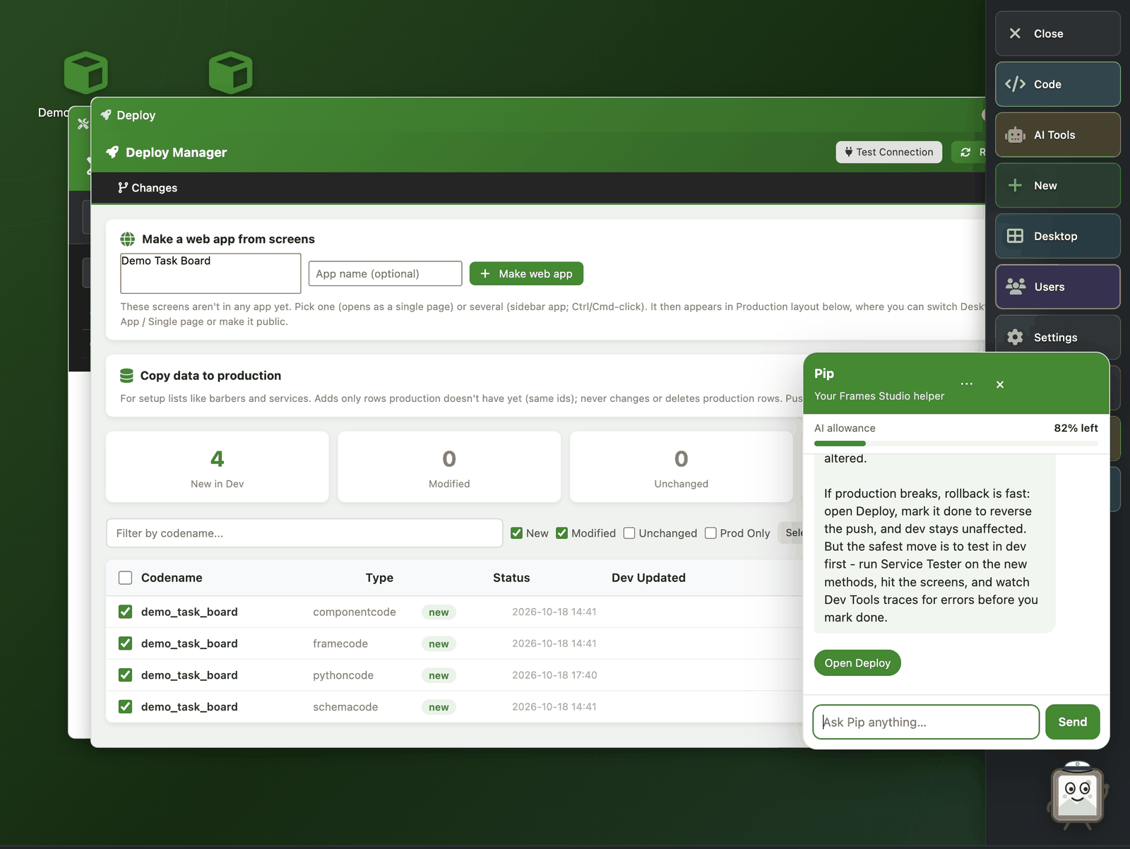Image resolution: width=1130 pixels, height=849 pixels.
Task: Click the Test Connection button
Action: pos(888,152)
